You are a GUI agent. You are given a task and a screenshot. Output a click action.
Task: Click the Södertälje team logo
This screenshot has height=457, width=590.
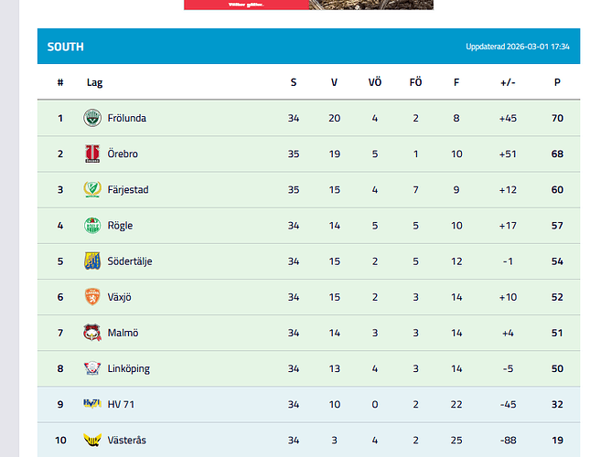coord(92,260)
